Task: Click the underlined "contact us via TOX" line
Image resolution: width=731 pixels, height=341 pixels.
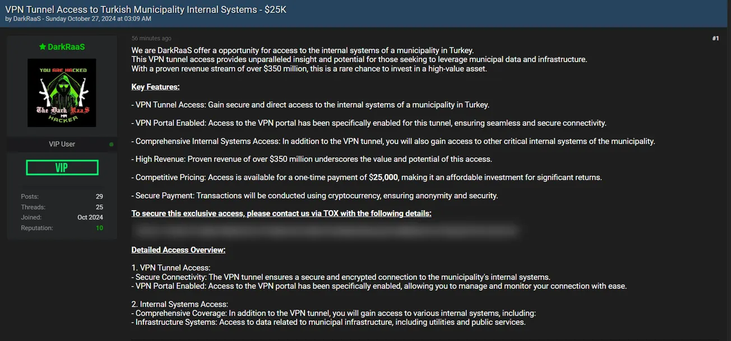Action: pos(281,213)
